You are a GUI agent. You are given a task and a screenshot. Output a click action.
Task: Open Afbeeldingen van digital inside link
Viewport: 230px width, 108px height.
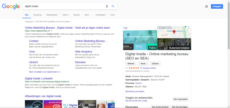[x=43, y=96]
